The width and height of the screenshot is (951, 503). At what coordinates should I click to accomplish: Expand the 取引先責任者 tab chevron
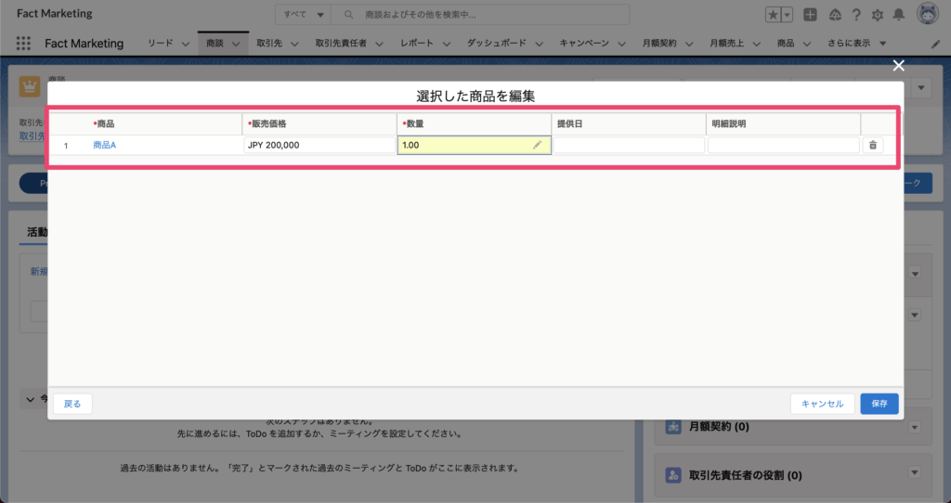(379, 44)
